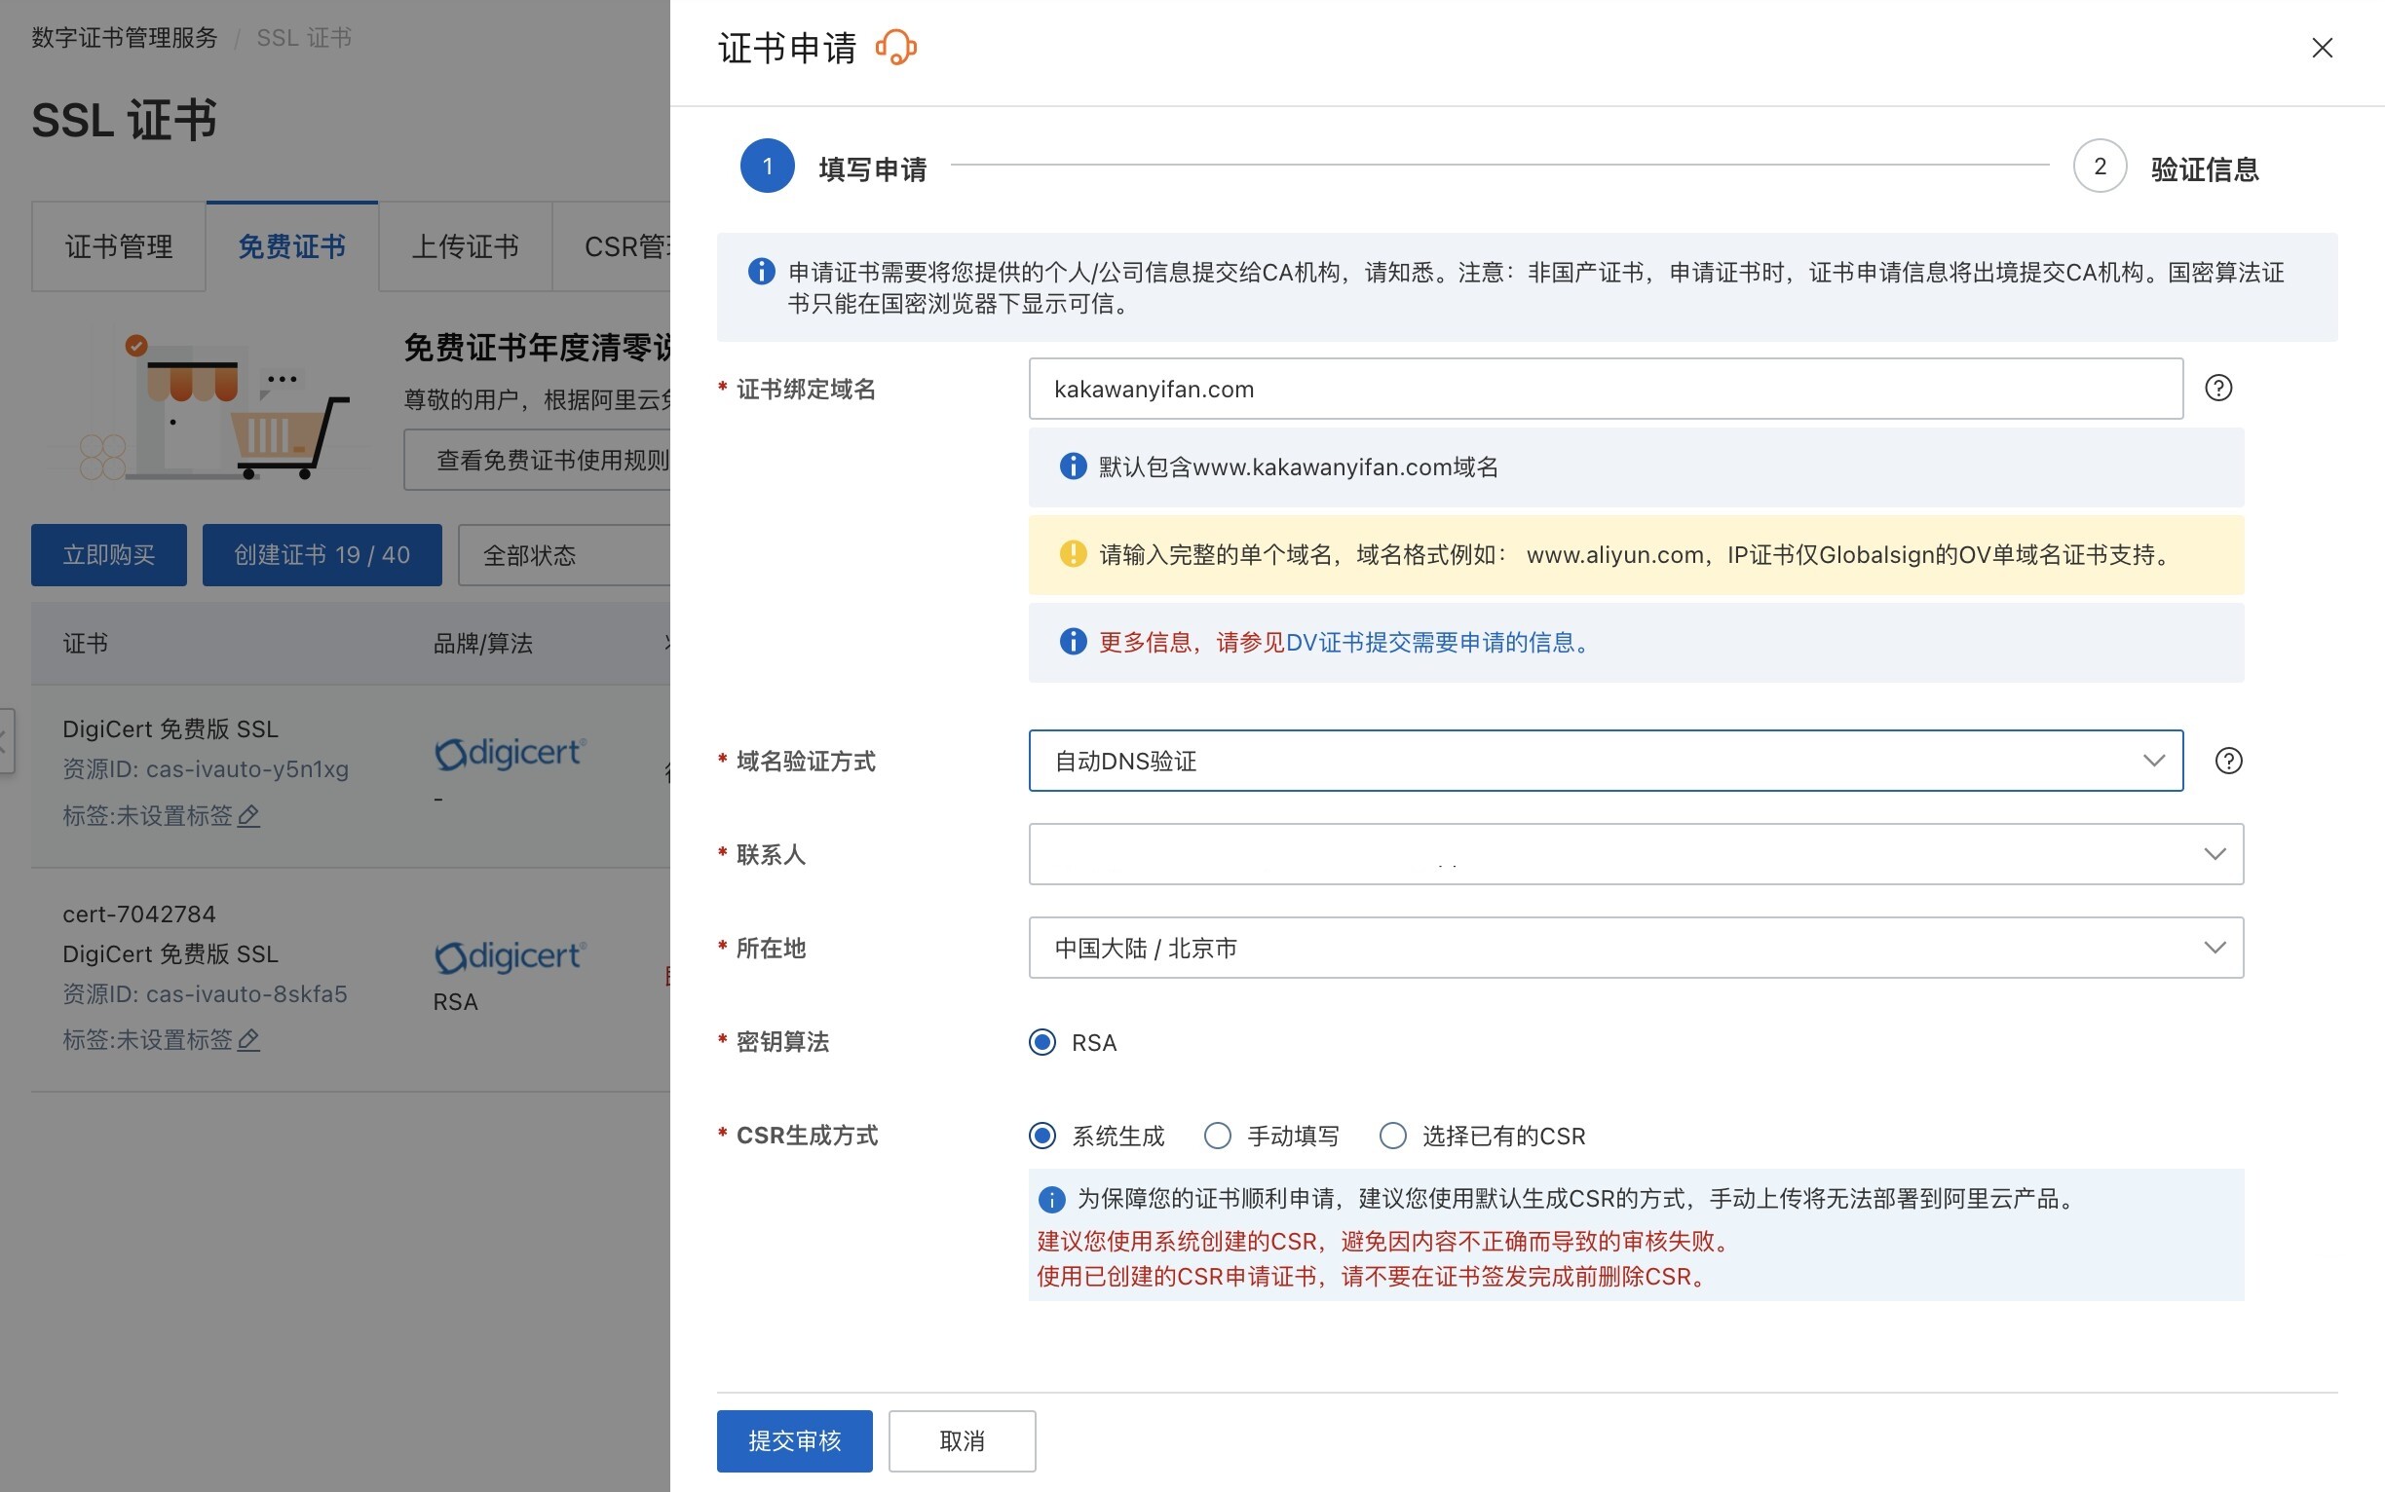Switch to the 证书管理 tab
Image resolution: width=2385 pixels, height=1492 pixels.
(x=119, y=245)
